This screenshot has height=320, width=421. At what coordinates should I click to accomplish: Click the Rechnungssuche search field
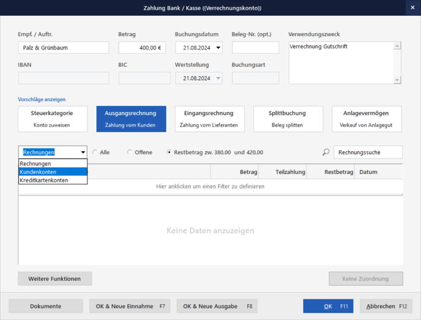pos(368,152)
